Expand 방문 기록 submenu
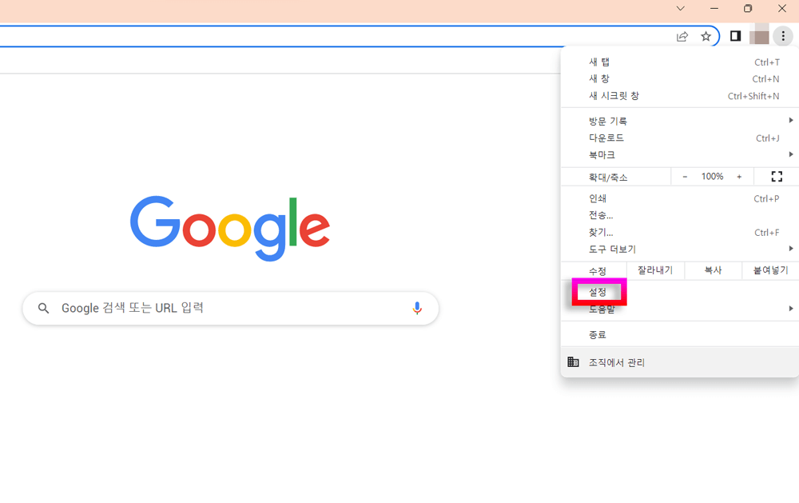The height and width of the screenshot is (503, 799). point(680,121)
